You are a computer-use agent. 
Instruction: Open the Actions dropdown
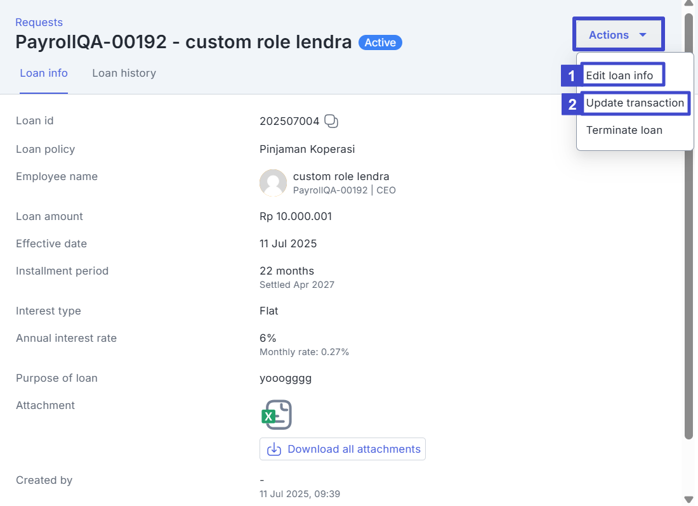(x=617, y=35)
